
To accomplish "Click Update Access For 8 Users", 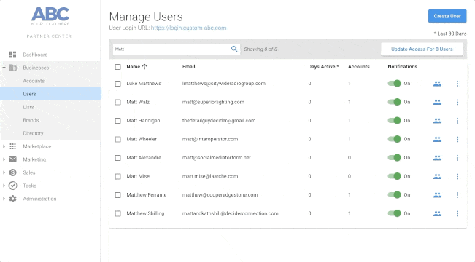I will click(422, 49).
